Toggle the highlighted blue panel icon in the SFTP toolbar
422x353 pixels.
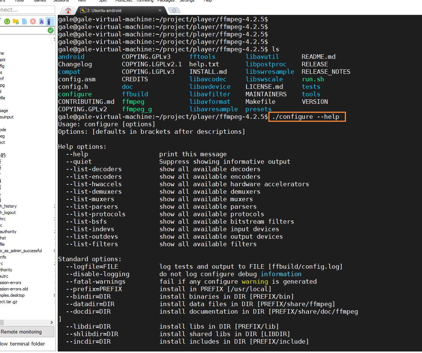(49, 21)
